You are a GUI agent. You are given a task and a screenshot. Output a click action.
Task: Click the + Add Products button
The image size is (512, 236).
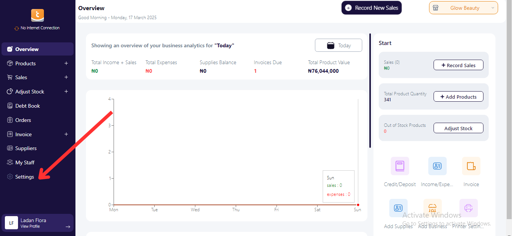(458, 97)
